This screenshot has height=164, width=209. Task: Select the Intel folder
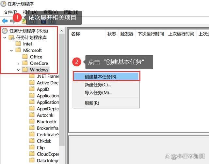tap(27, 44)
